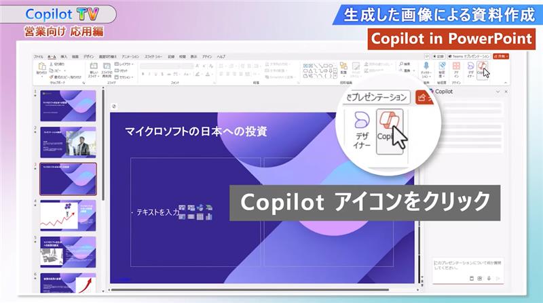Toggle numbered list in the Paragraph group

[231, 66]
